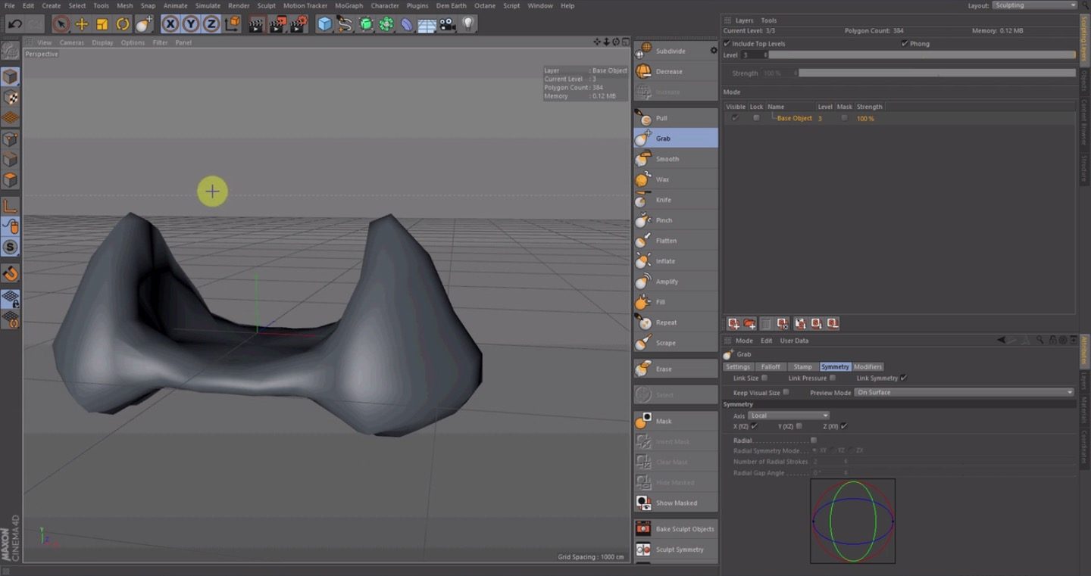The image size is (1091, 576).
Task: Toggle Link Size checkbox
Action: 764,378
